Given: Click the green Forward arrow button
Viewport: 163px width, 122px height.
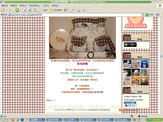Looking at the screenshot, I should point(17,10).
